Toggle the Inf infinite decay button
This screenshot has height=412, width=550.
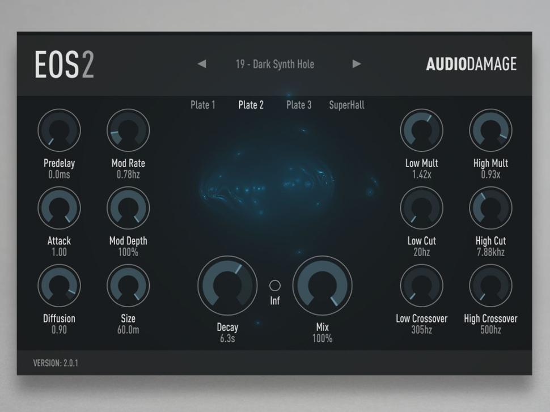pos(275,286)
